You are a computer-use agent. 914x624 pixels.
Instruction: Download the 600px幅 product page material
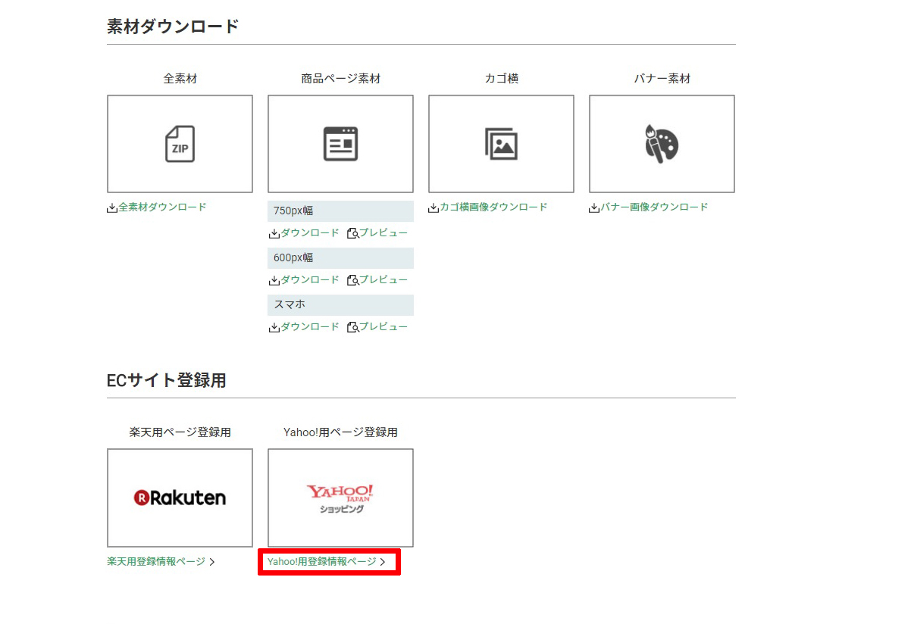click(x=305, y=280)
